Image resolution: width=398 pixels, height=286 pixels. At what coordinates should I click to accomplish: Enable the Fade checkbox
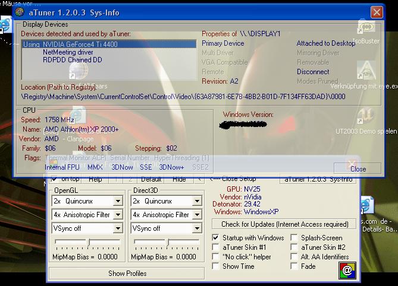[x=294, y=266]
